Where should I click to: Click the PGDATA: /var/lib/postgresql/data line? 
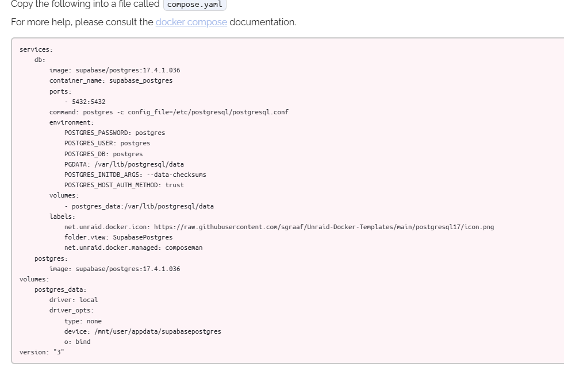tap(124, 164)
